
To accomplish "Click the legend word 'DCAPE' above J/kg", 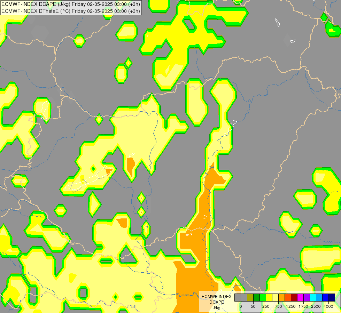I will [217, 302].
